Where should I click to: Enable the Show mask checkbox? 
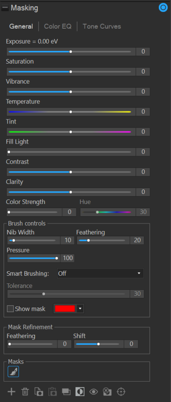pos(10,309)
